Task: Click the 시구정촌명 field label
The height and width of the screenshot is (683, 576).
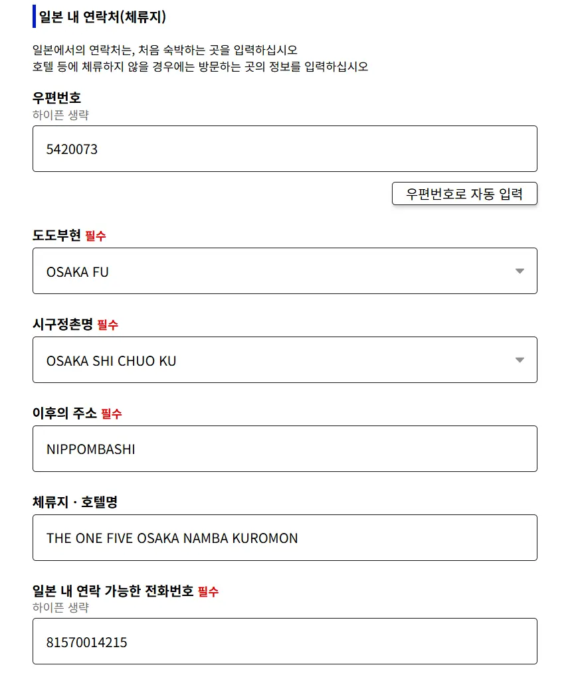Action: (x=63, y=324)
